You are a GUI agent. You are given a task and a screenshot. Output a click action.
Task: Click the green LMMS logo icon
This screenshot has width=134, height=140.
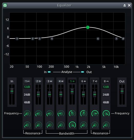point(5,5)
